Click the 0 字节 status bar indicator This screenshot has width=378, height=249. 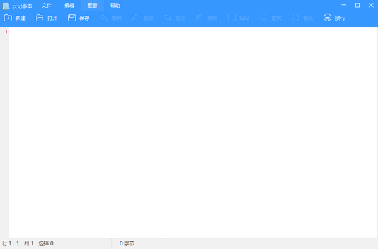pyautogui.click(x=127, y=243)
